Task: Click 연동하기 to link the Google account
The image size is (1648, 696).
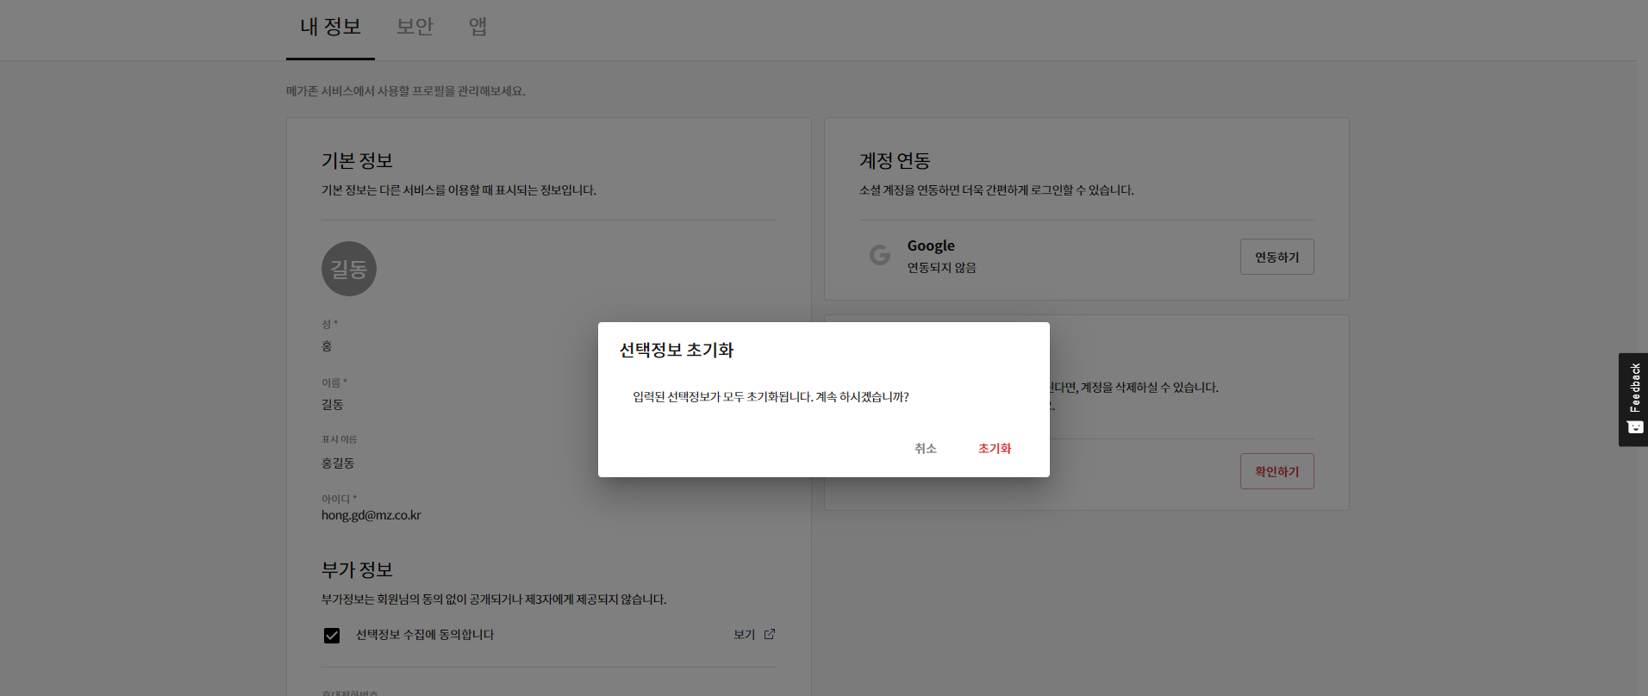Action: point(1277,257)
